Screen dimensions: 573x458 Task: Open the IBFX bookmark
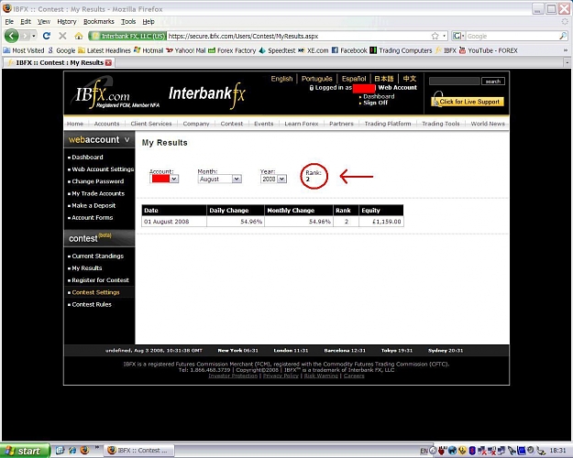point(446,50)
